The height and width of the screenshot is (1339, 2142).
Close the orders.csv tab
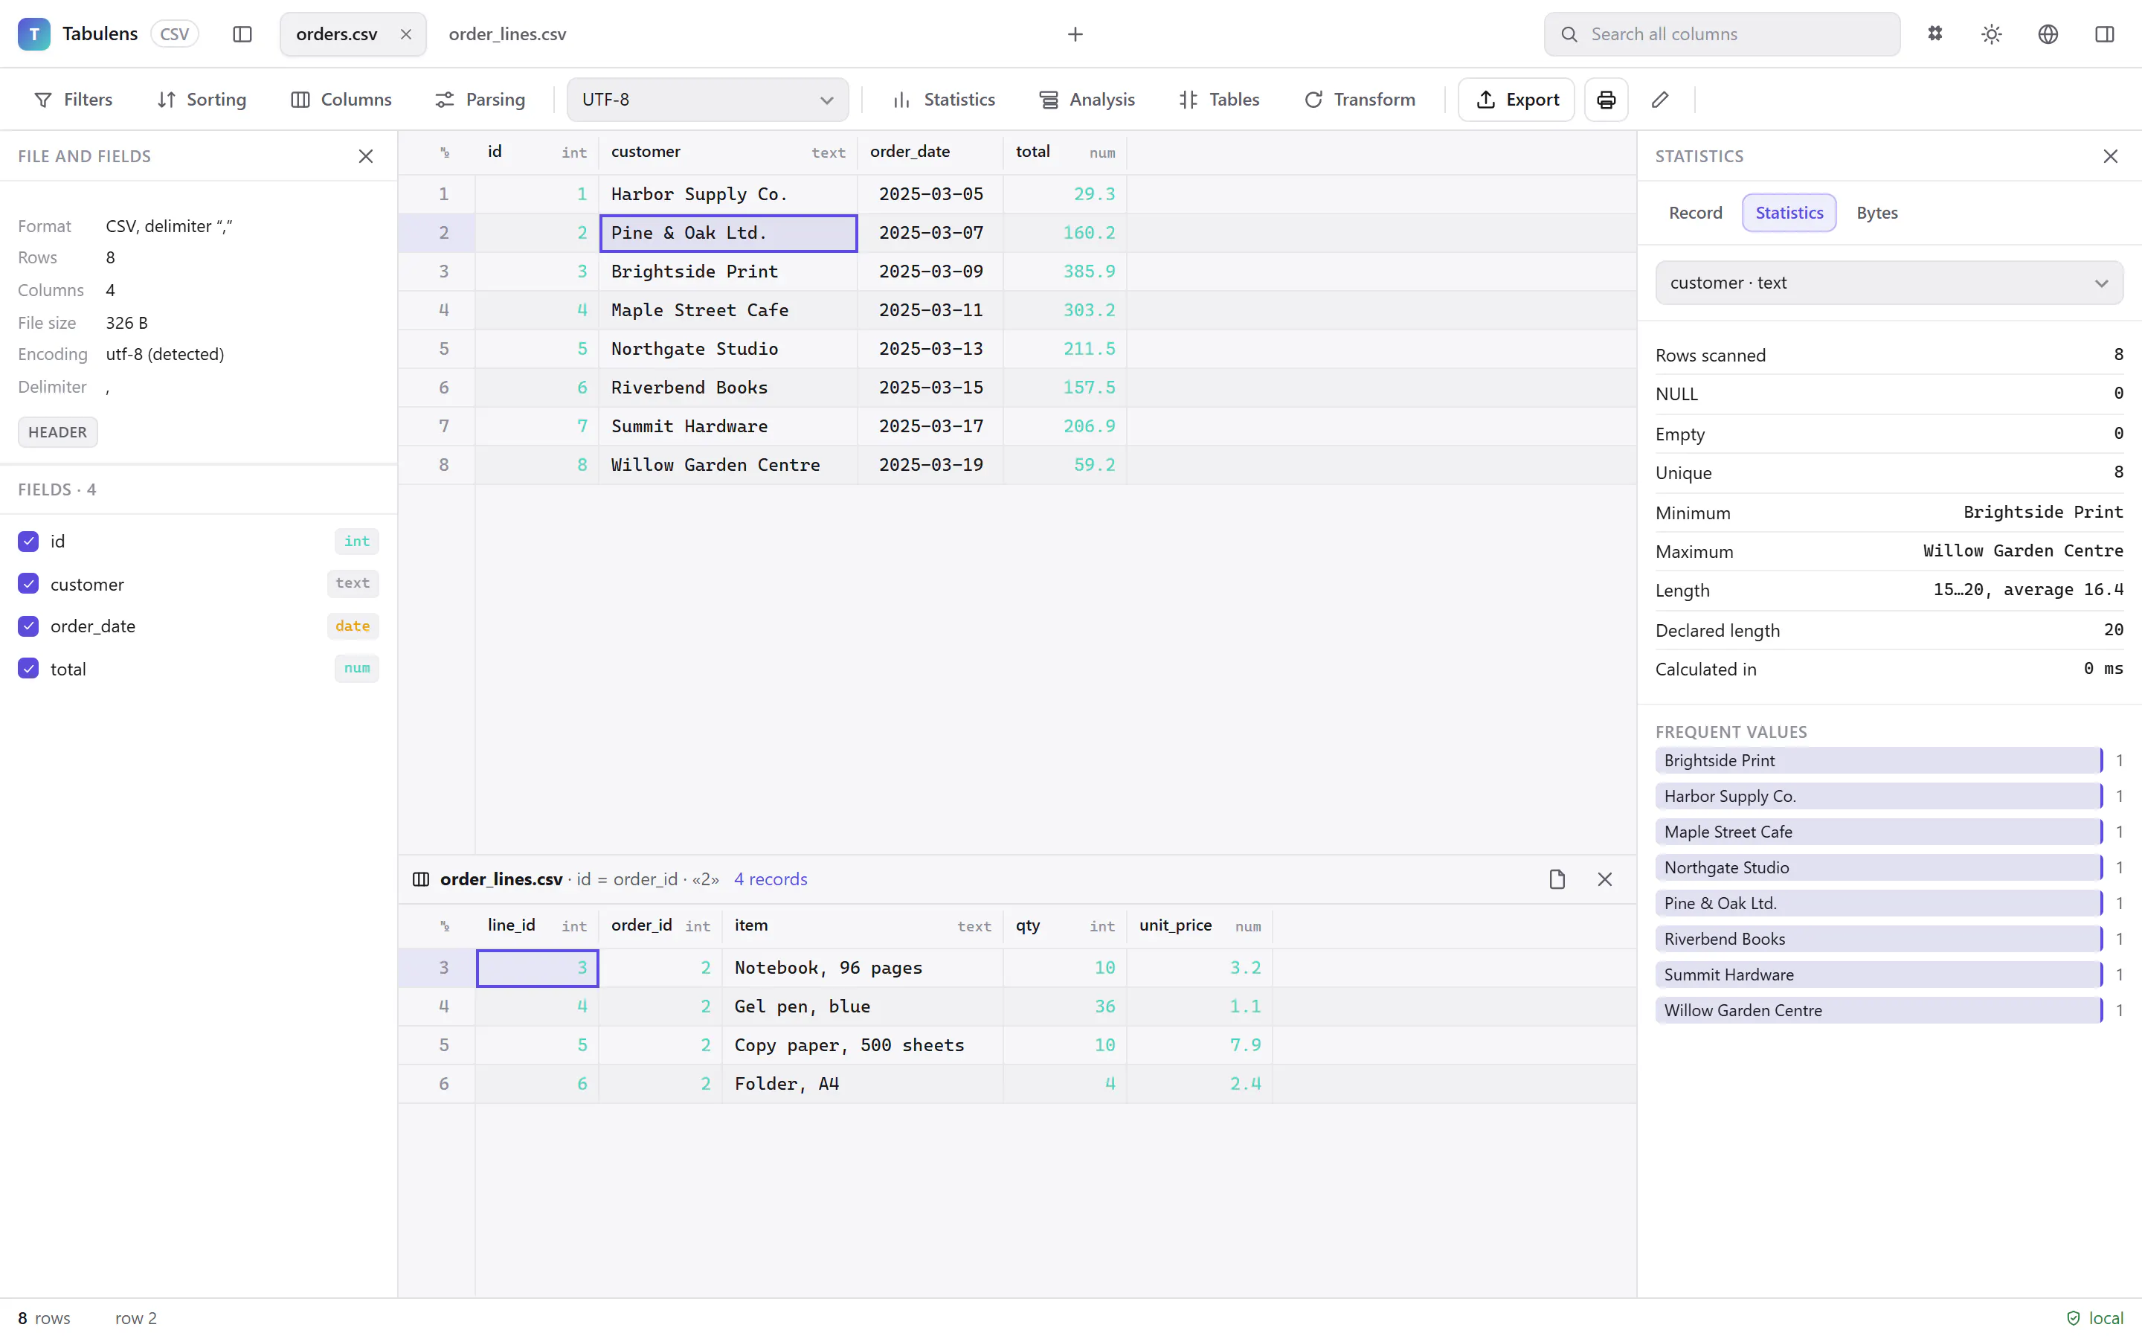(x=406, y=33)
